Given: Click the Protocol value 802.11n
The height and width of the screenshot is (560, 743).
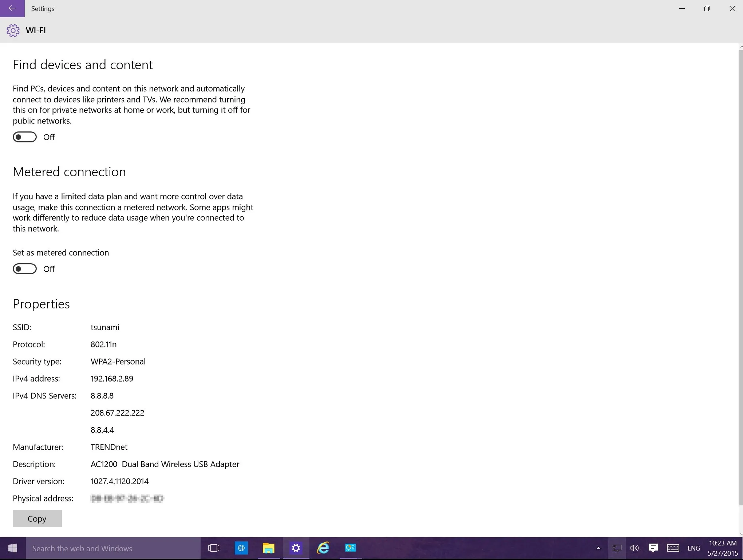Looking at the screenshot, I should pos(104,344).
